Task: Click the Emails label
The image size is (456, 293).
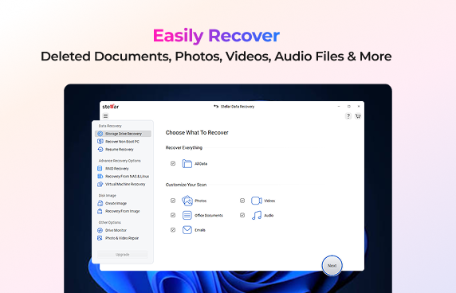Action: tap(200, 230)
